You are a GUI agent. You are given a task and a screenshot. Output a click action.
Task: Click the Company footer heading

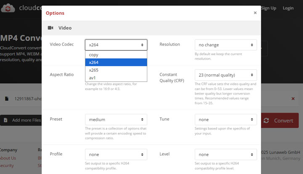tap(8, 150)
